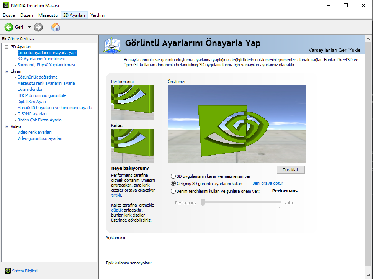Image resolution: width=373 pixels, height=279 pixels.
Task: Click the Performans preview thumbnail
Action: click(x=132, y=103)
